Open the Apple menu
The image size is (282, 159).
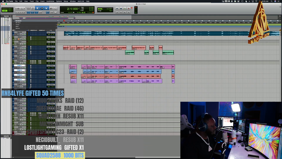coord(3,1)
